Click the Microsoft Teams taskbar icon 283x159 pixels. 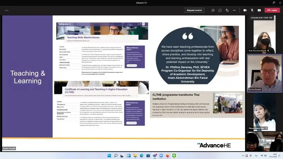(155, 155)
